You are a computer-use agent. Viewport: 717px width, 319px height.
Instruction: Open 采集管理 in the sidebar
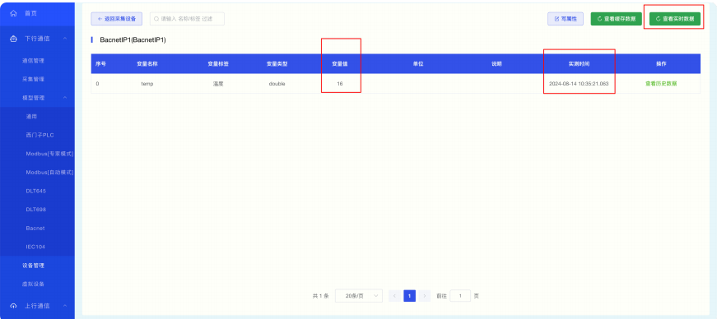[34, 79]
